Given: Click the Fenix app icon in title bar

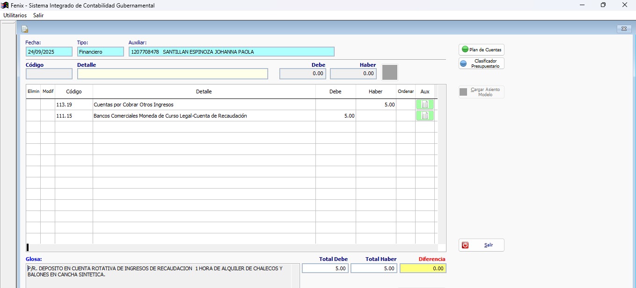Looking at the screenshot, I should (5, 5).
